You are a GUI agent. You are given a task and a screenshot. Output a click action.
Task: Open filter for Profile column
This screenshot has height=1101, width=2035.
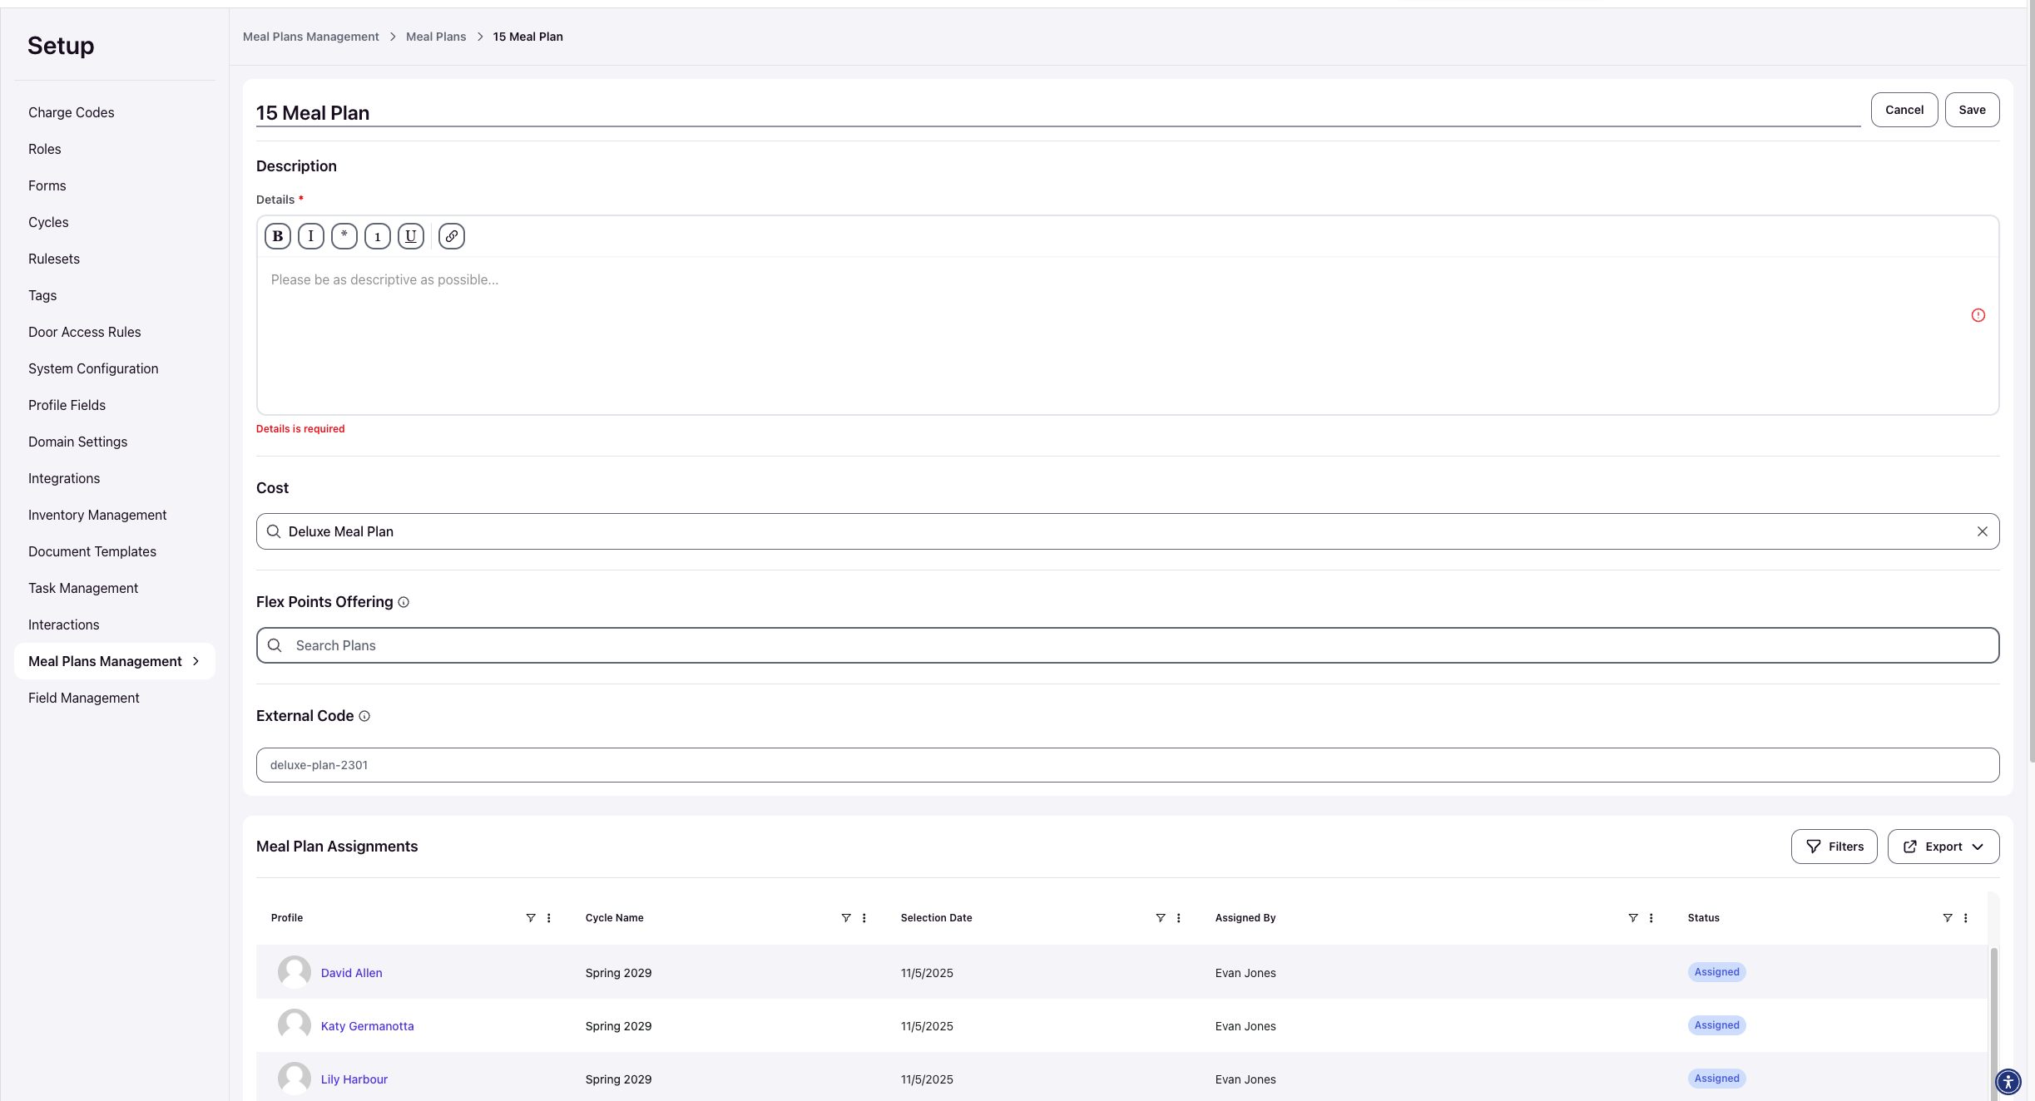pos(531,918)
